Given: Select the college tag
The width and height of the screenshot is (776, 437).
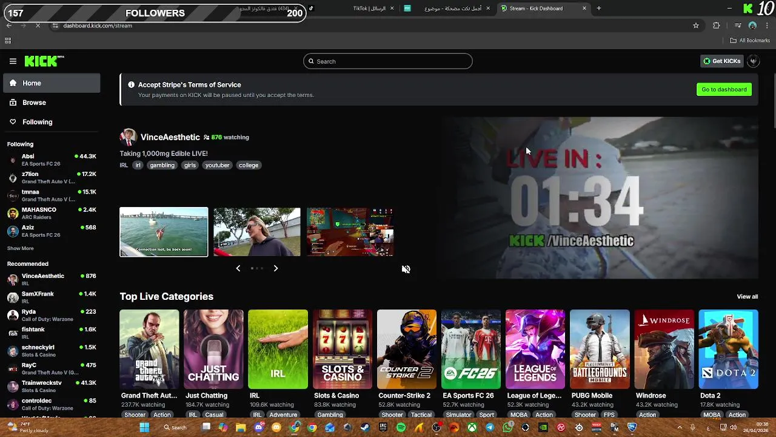Looking at the screenshot, I should 249,165.
